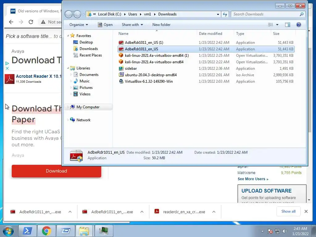Image resolution: width=316 pixels, height=237 pixels.
Task: Click See More Users link
Action: click(253, 179)
